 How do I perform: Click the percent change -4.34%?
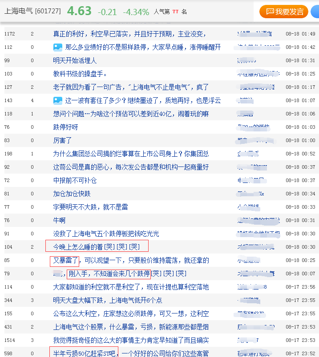pyautogui.click(x=136, y=12)
